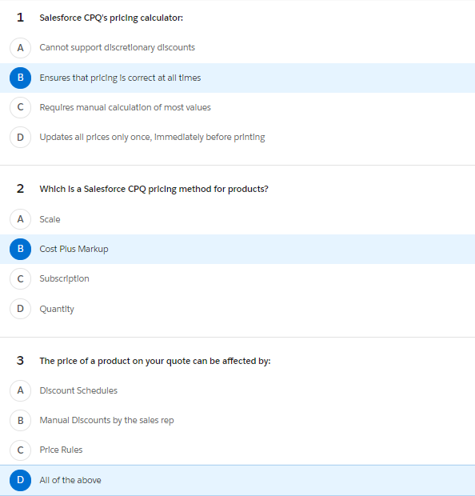Choose the B circle for Manual Discounts
Image resolution: width=475 pixels, height=496 pixels.
coord(20,420)
